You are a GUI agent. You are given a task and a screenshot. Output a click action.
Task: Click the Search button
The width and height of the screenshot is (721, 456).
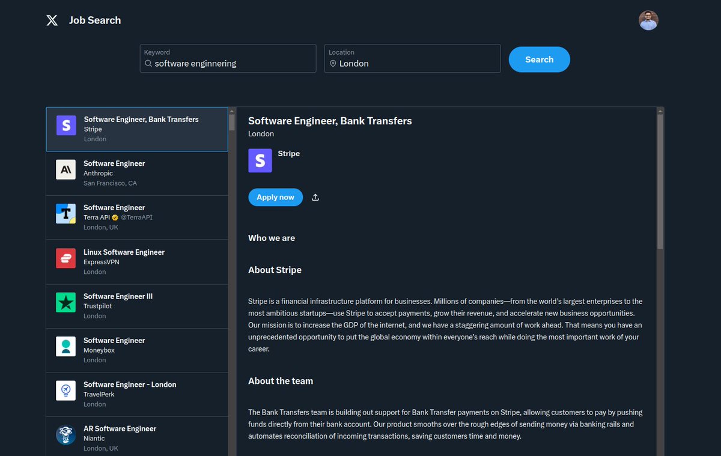click(539, 59)
